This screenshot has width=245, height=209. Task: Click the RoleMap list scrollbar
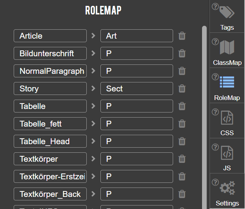click(204, 117)
